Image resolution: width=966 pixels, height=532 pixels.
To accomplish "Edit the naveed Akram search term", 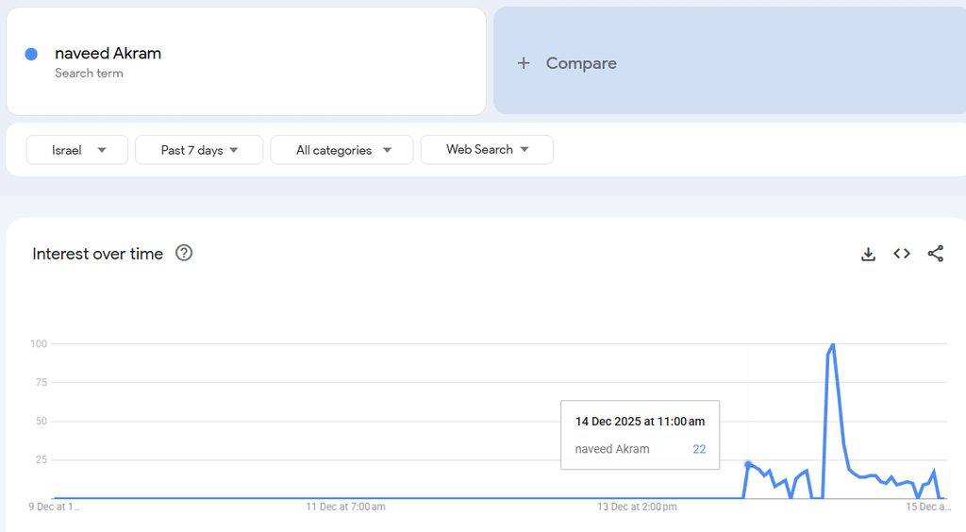I will tap(108, 54).
